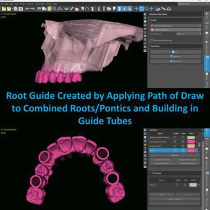Click the redo arrow icon
The height and width of the screenshot is (210, 210).
[32, 9]
